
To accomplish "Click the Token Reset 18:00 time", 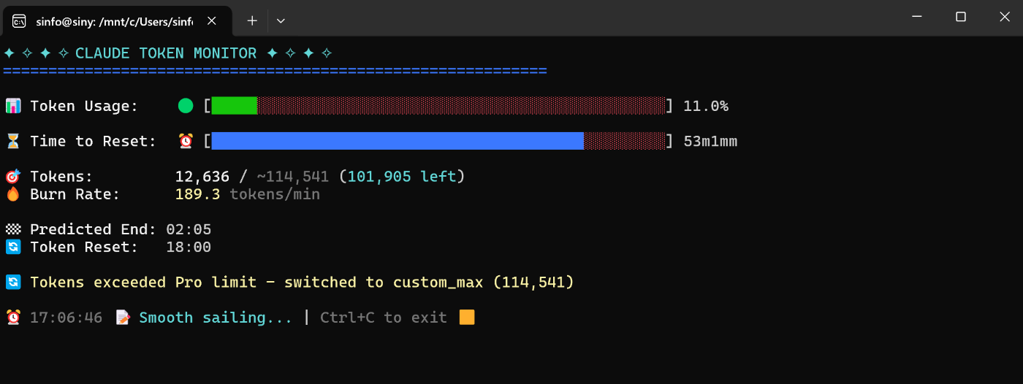I will click(x=189, y=247).
